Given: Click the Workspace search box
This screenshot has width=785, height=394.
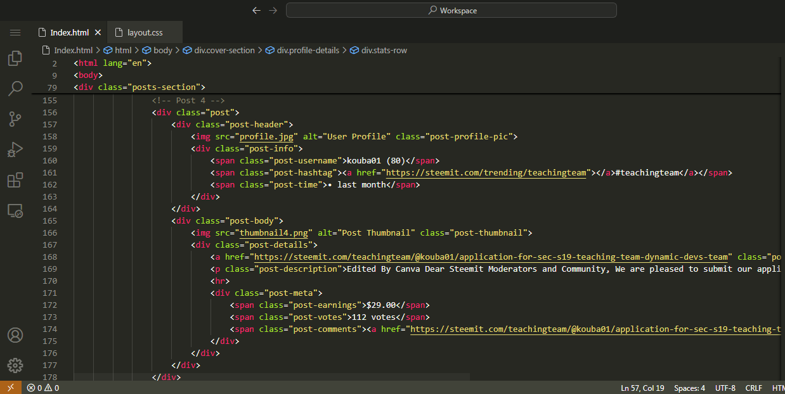Looking at the screenshot, I should 451,10.
